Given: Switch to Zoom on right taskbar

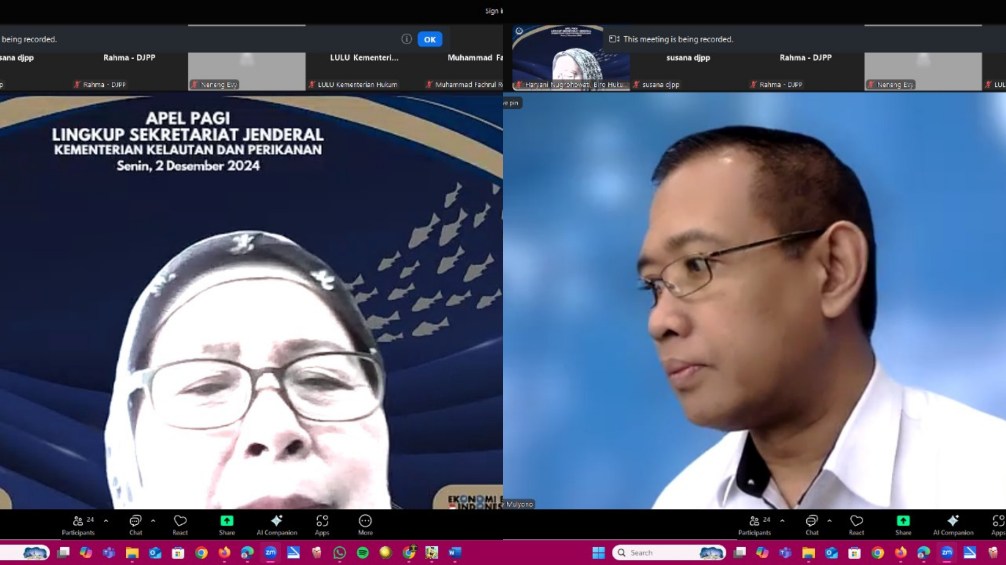Looking at the screenshot, I should point(947,552).
